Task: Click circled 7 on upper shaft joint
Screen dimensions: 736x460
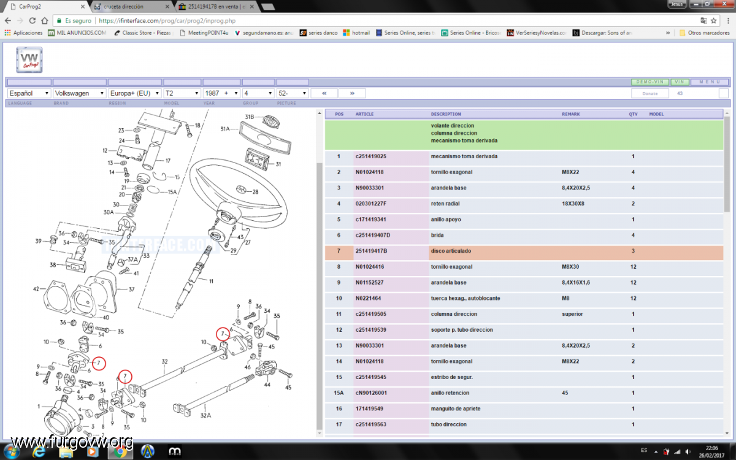Action: click(x=223, y=334)
